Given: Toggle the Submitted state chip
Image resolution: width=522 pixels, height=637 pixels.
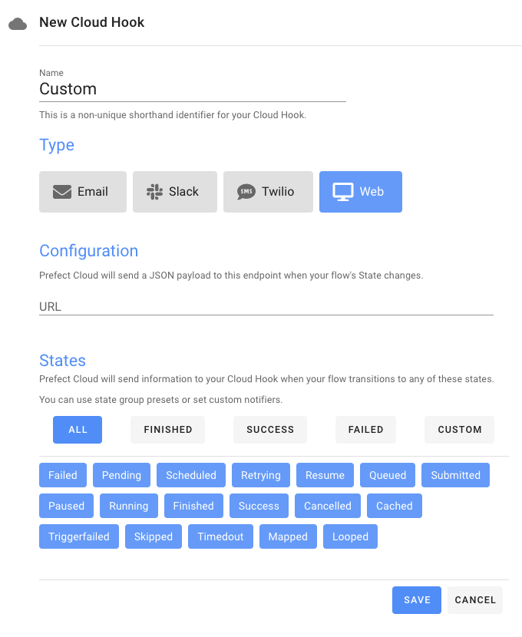Looking at the screenshot, I should tap(455, 475).
